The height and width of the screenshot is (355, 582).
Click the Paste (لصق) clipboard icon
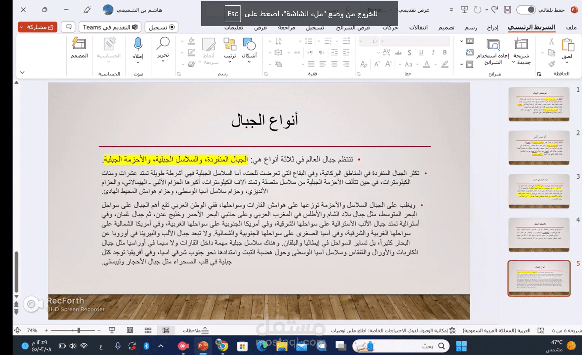tap(567, 44)
